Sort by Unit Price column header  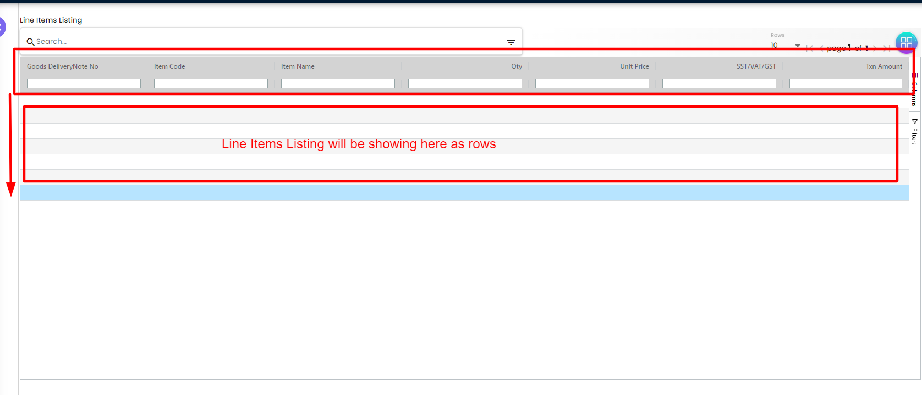[x=634, y=66]
